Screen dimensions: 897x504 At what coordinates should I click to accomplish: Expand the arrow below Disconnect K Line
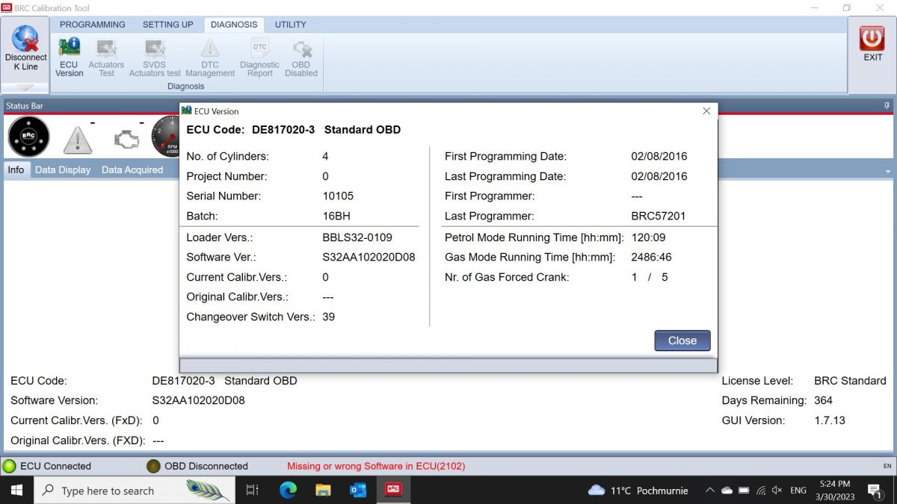(x=25, y=87)
